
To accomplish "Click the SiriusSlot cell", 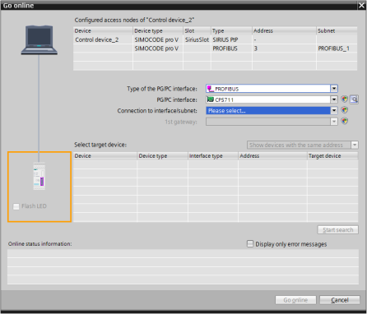I will coord(197,39).
